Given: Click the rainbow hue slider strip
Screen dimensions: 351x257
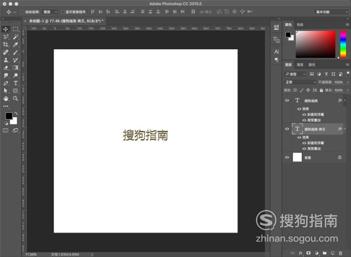Looking at the screenshot, I should [x=343, y=45].
